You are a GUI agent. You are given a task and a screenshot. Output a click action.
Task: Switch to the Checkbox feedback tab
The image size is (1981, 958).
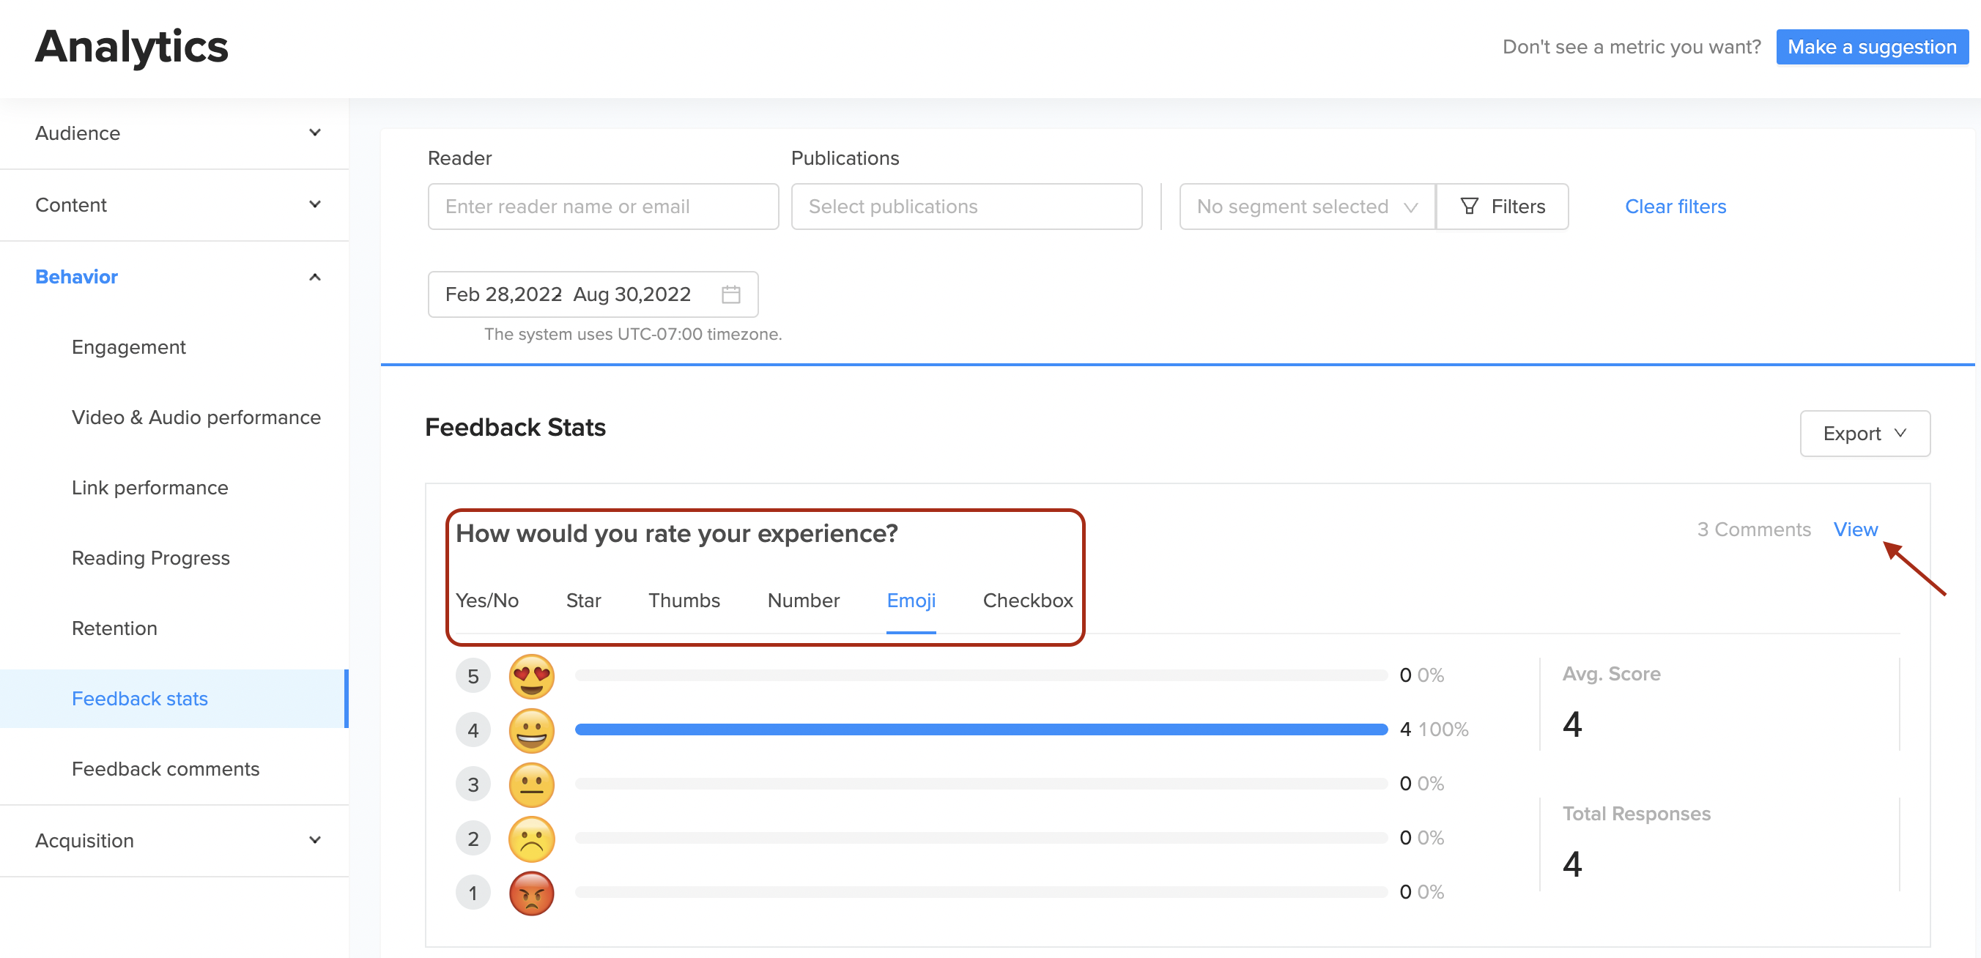[1026, 601]
